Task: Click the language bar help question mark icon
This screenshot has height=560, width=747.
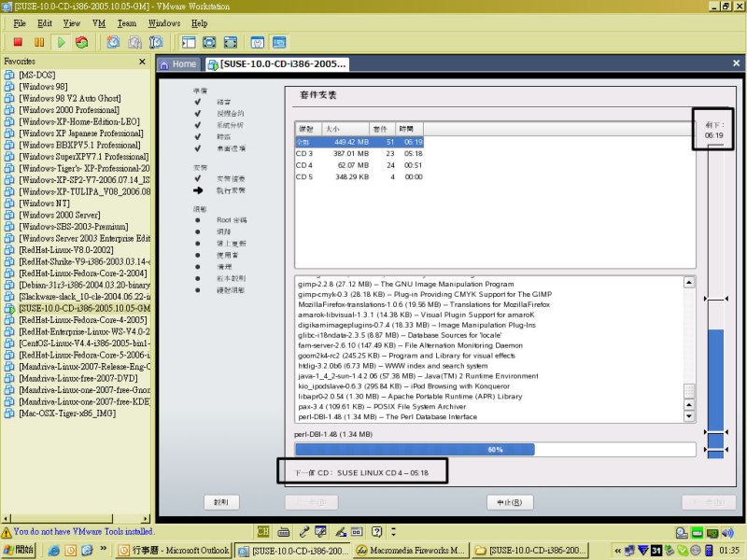Action: 377,531
